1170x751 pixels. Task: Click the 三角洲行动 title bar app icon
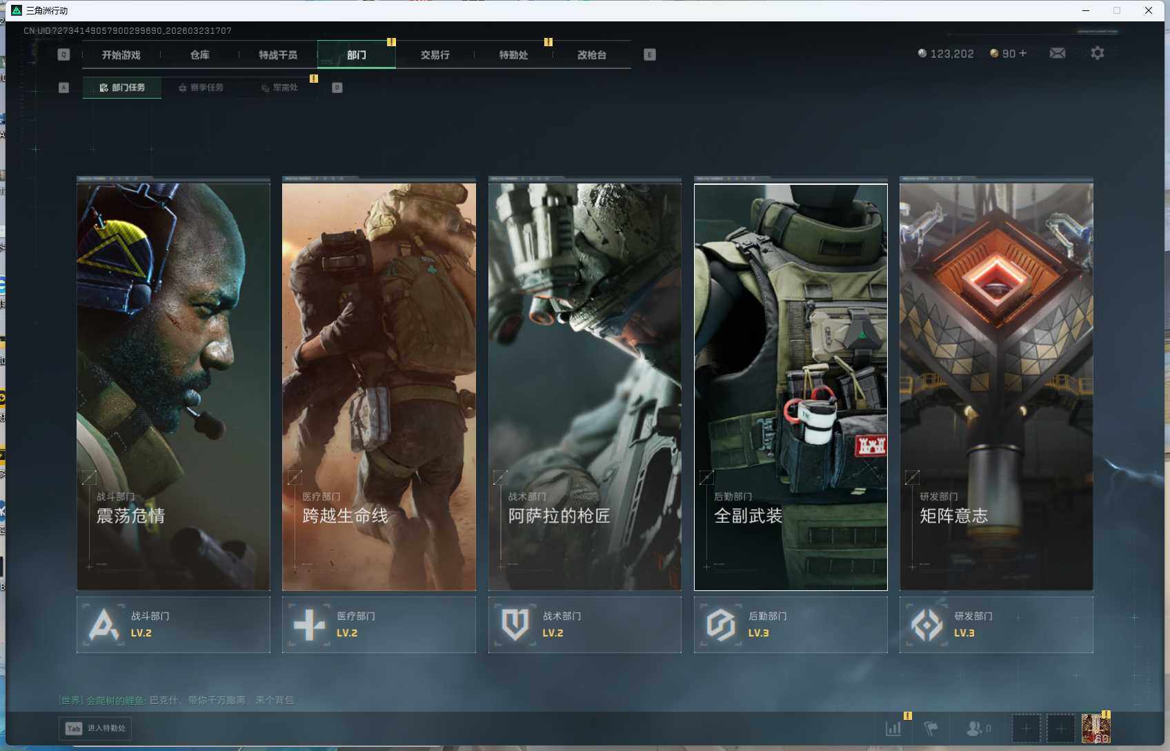[x=17, y=10]
